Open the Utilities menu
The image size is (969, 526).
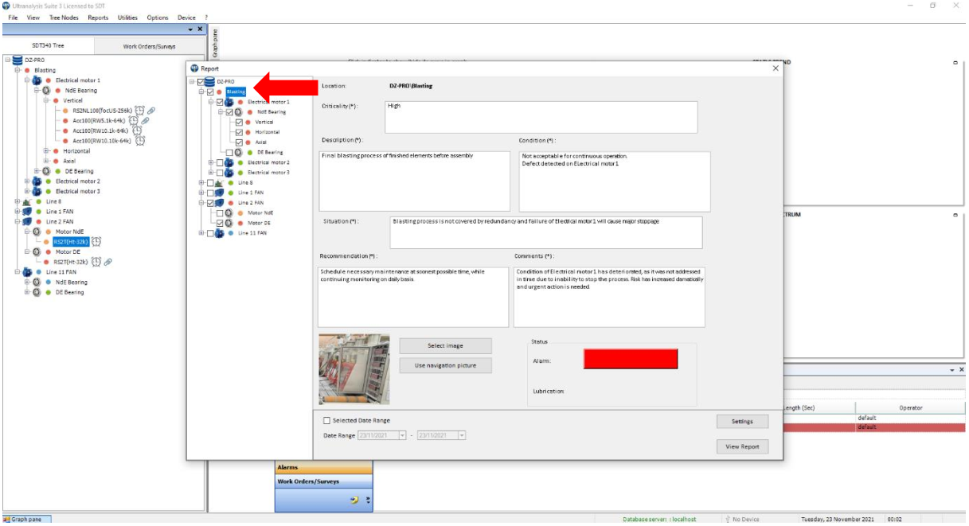click(x=127, y=18)
